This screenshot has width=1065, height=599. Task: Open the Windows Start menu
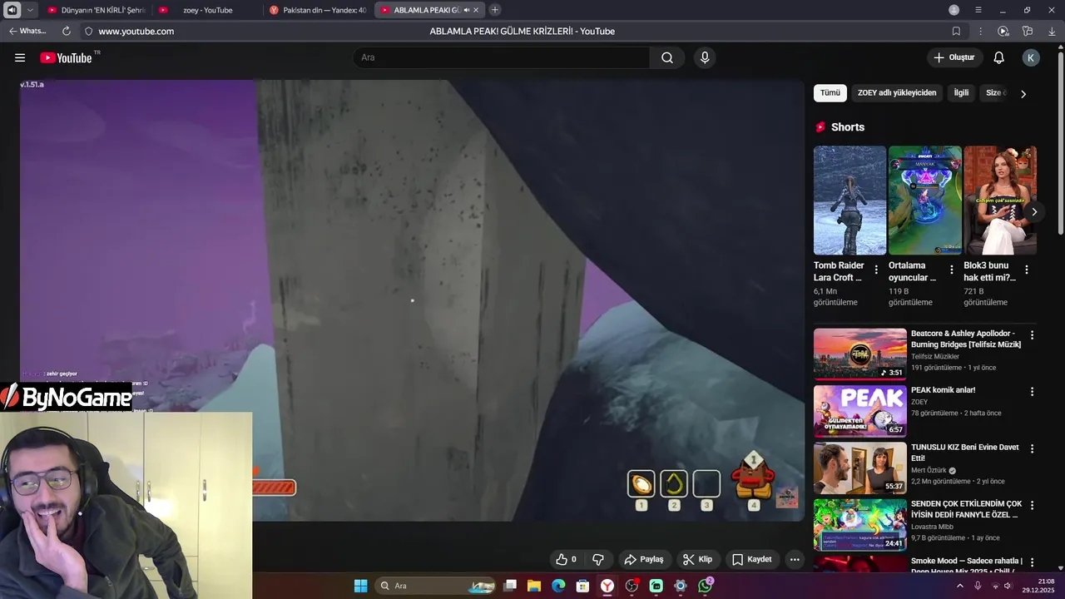coord(360,586)
